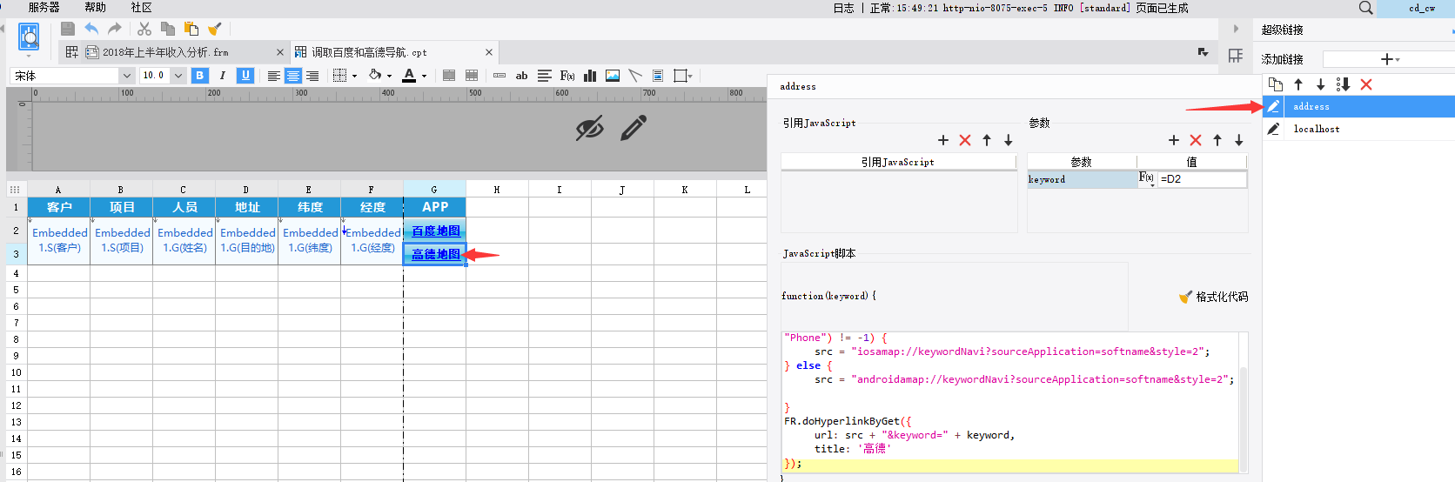Open search via magnifier icon
Screen dimensions: 1455x482
pos(1366,8)
